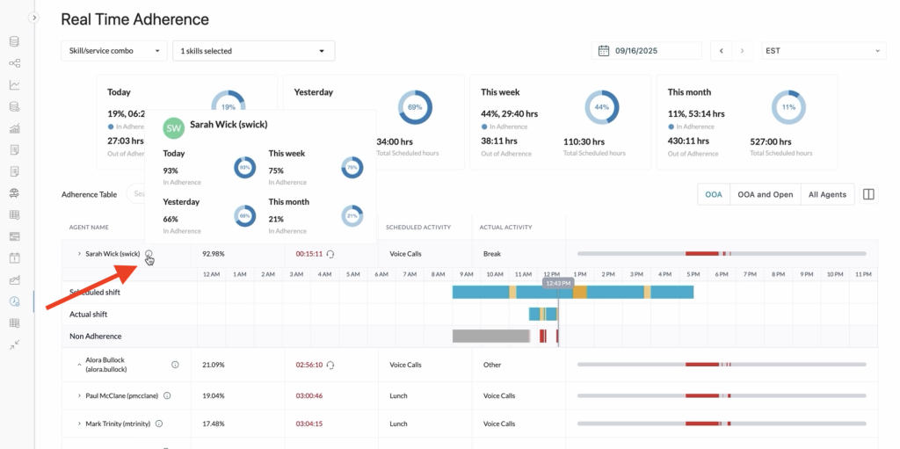Open the column layout icon button
Screen dimensions: 900x449
(868, 194)
